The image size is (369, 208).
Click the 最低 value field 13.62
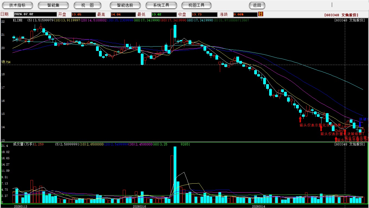[164, 14]
